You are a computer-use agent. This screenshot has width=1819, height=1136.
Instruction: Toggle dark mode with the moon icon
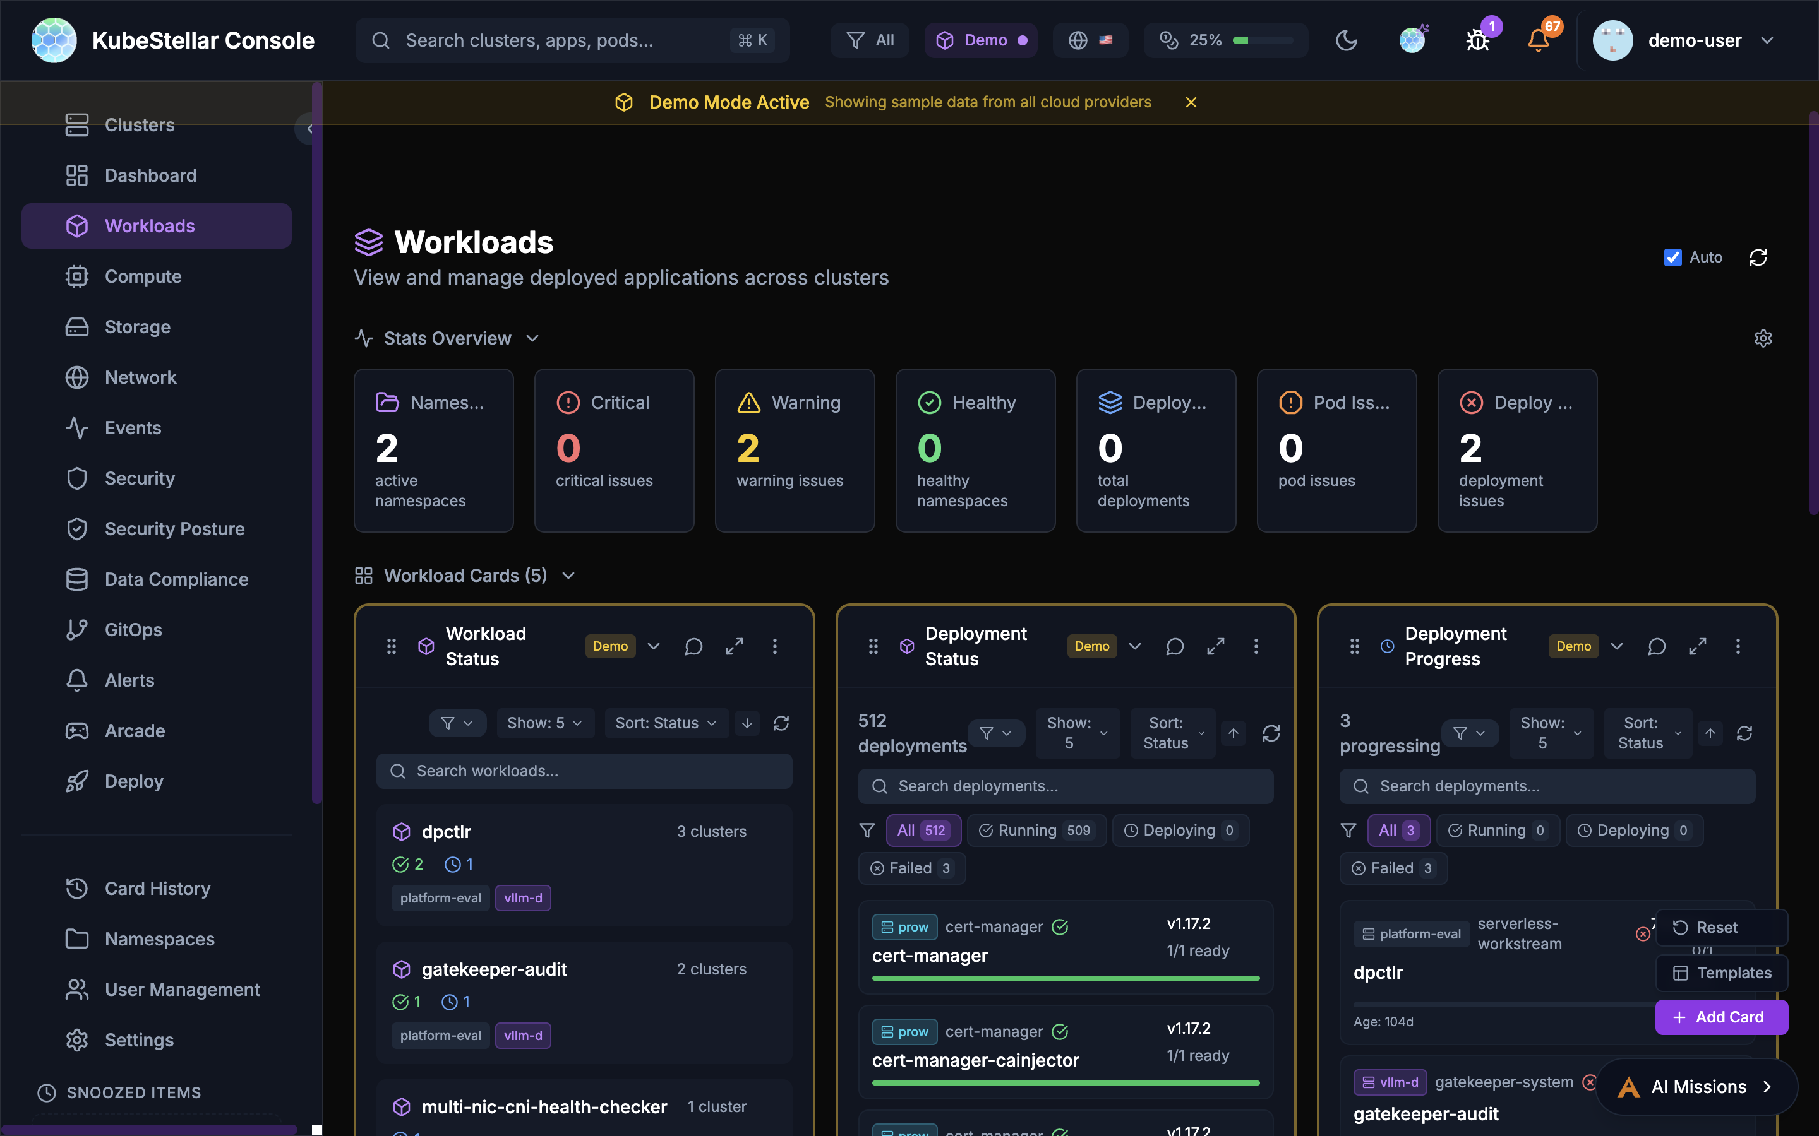pos(1345,40)
